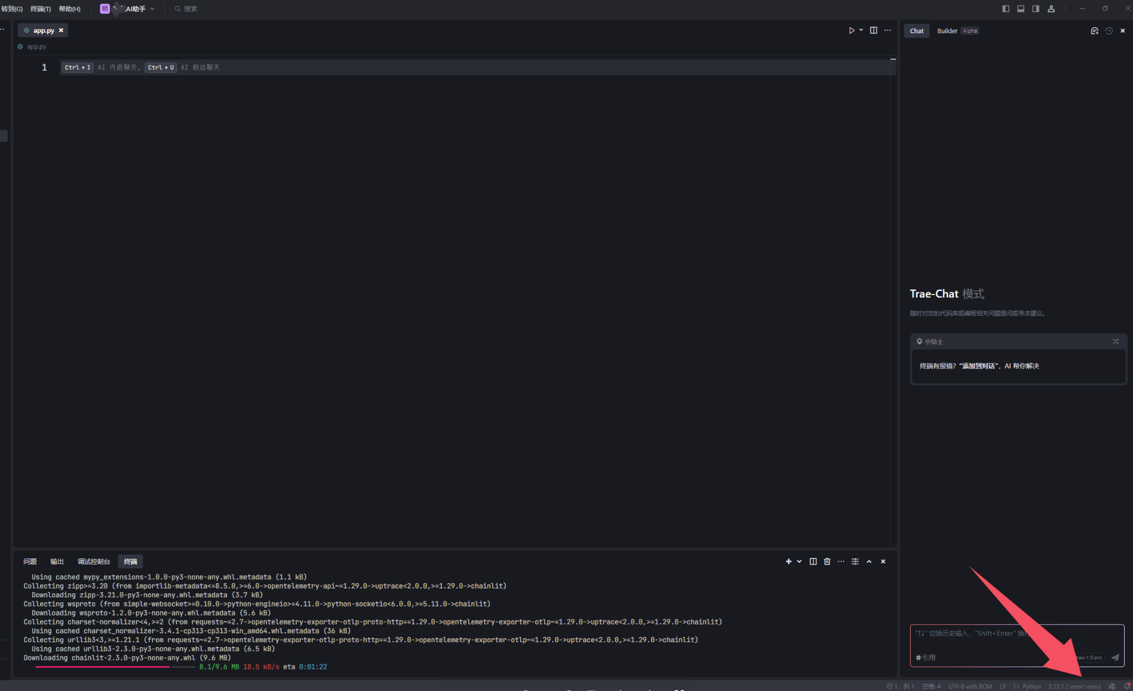Viewport: 1133px width, 691px height.
Task: Toggle the right AI sidebar visibility
Action: coord(1035,9)
